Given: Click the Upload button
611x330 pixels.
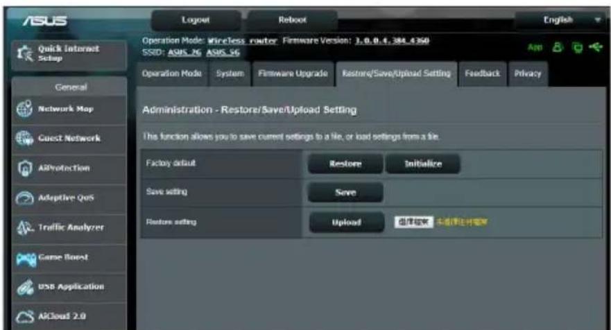Looking at the screenshot, I should (x=346, y=223).
